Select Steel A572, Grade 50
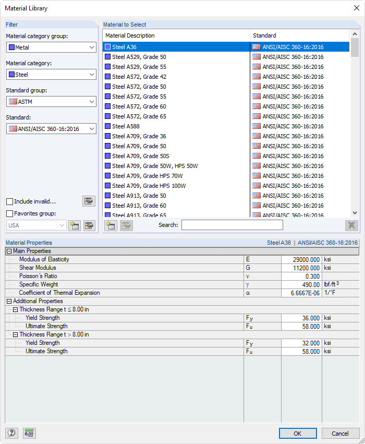 pyautogui.click(x=226, y=87)
